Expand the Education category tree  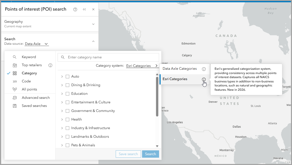[x=62, y=94]
